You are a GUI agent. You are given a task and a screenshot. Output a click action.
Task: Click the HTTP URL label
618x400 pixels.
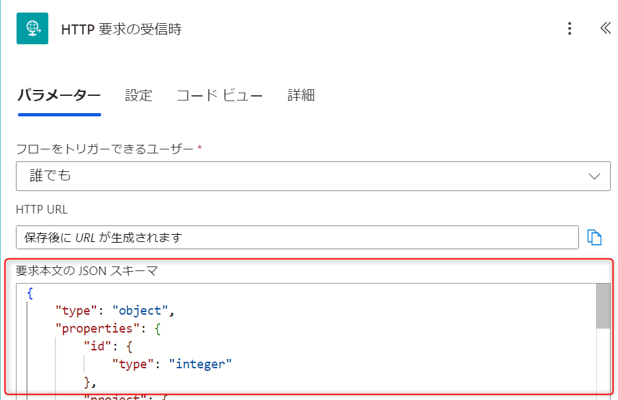[42, 210]
